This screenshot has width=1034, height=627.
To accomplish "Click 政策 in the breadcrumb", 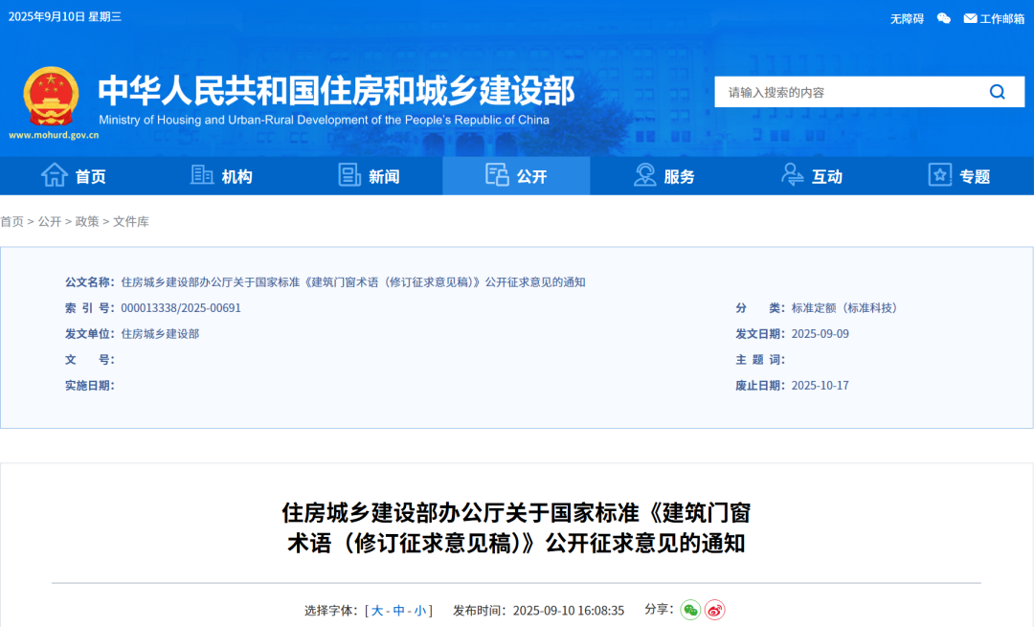I will point(87,221).
